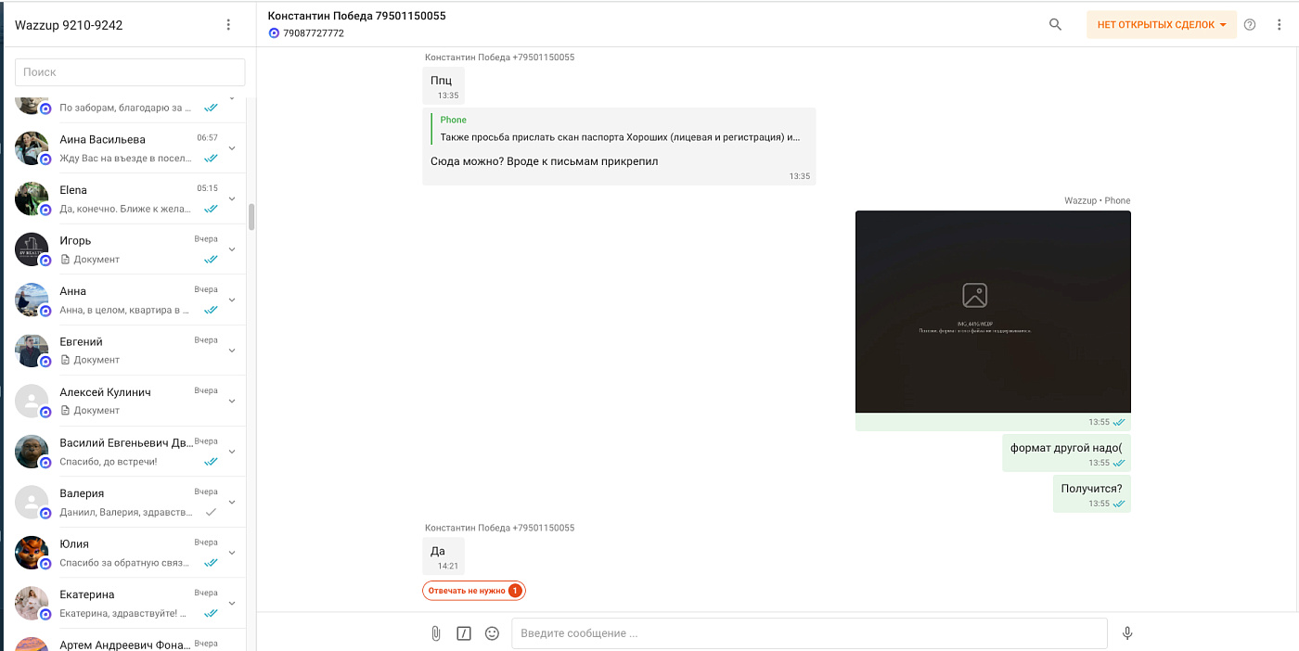Screen dimensions: 1299x651
Task: Expand chevron next to Юлия chat
Action: [232, 553]
